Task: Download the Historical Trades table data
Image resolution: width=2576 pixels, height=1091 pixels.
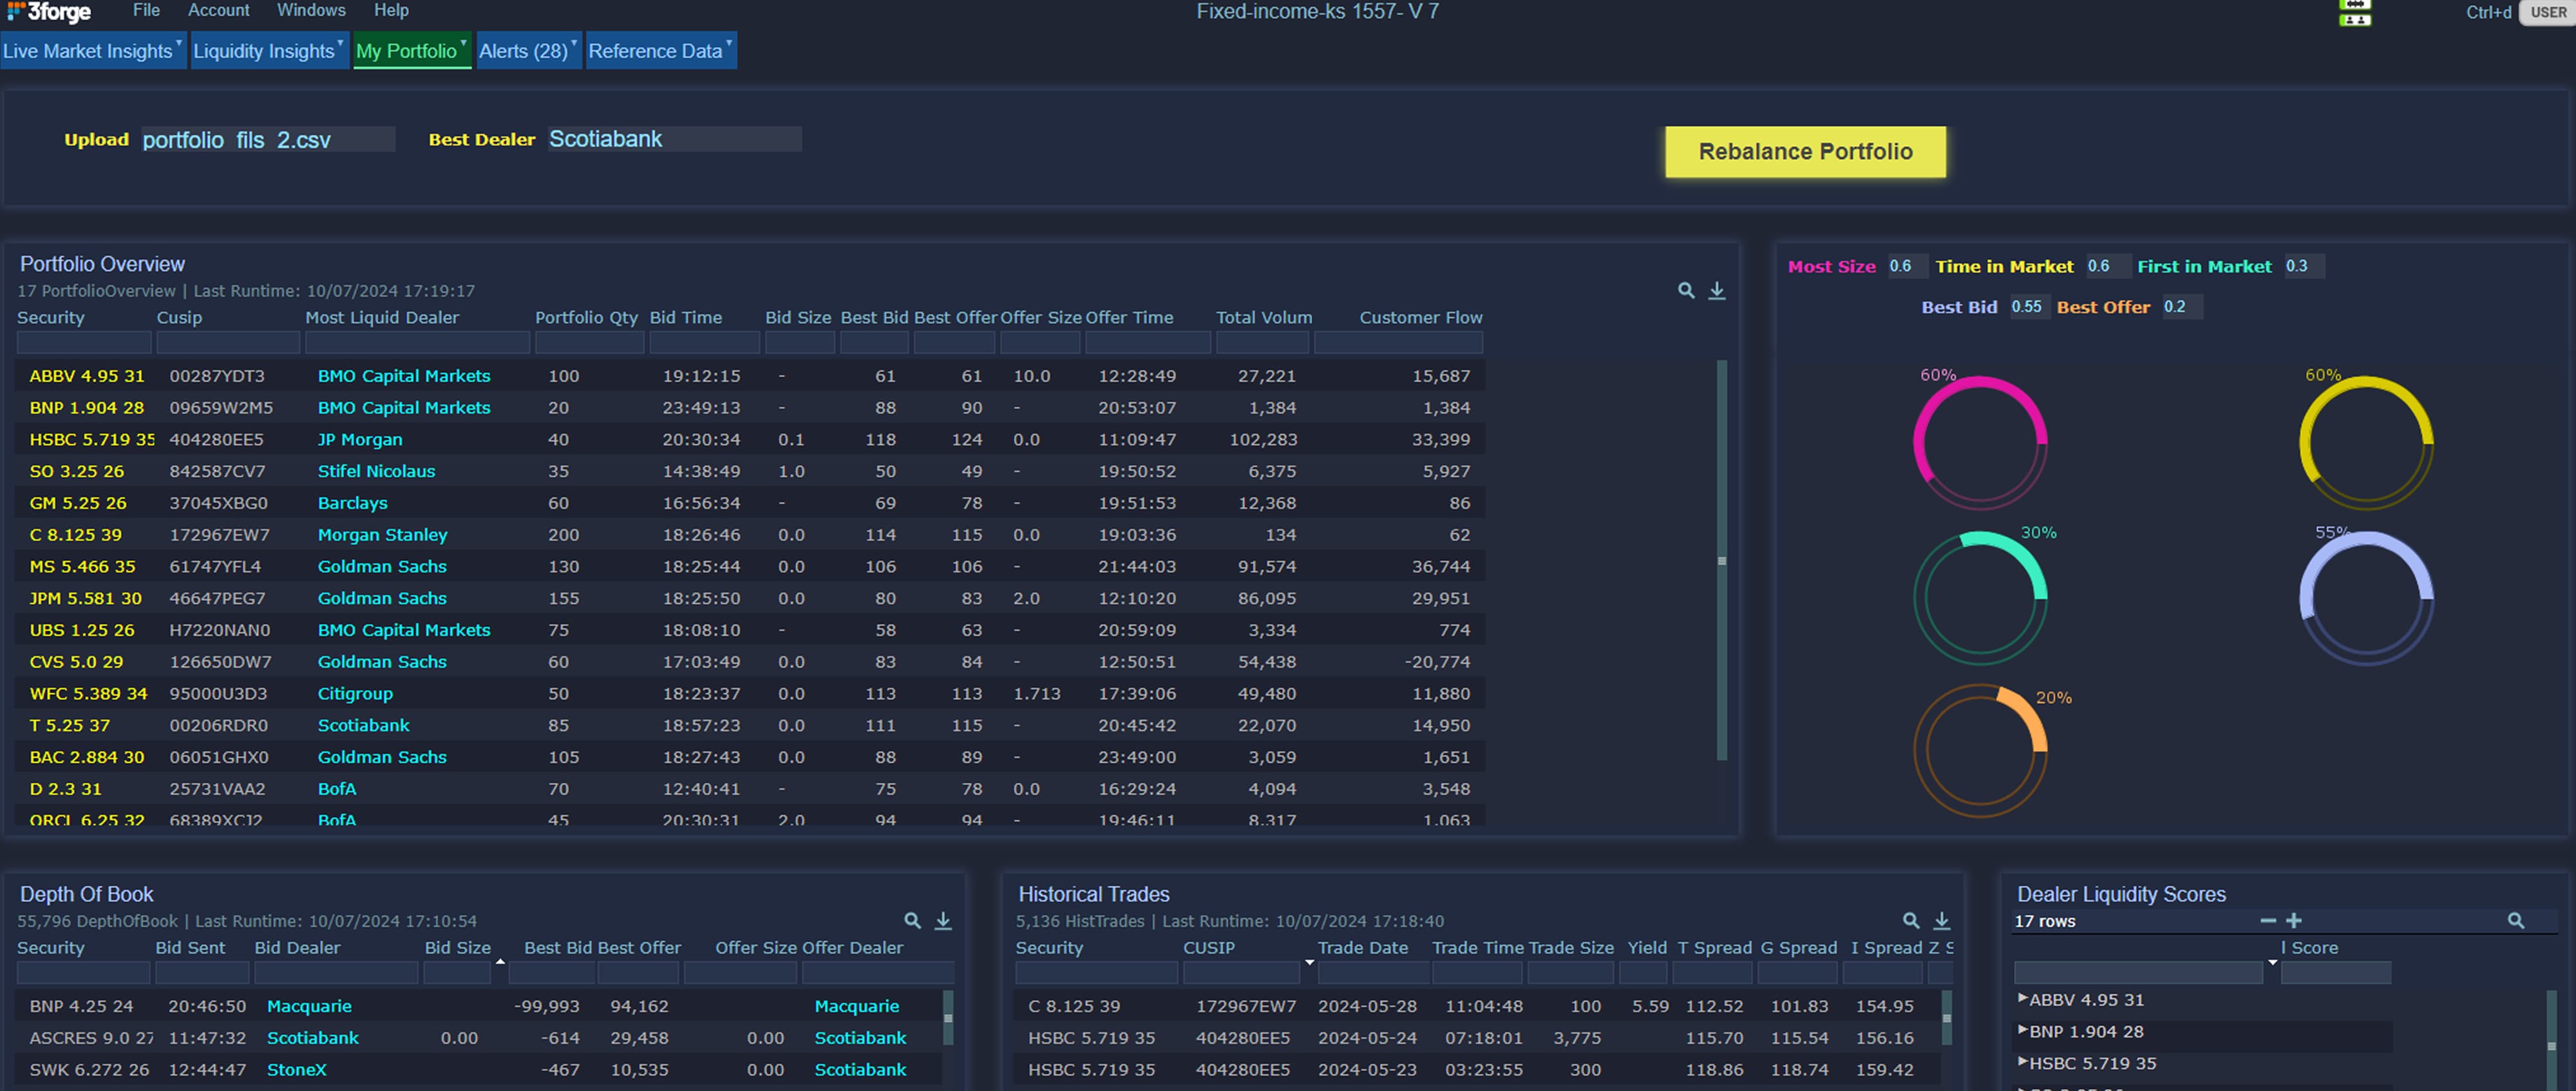Action: click(1942, 921)
